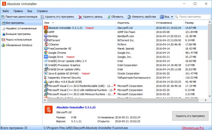This screenshot has height=130, width=212.
Task: Open the Вид menu in menu bar
Action: (x=29, y=11)
